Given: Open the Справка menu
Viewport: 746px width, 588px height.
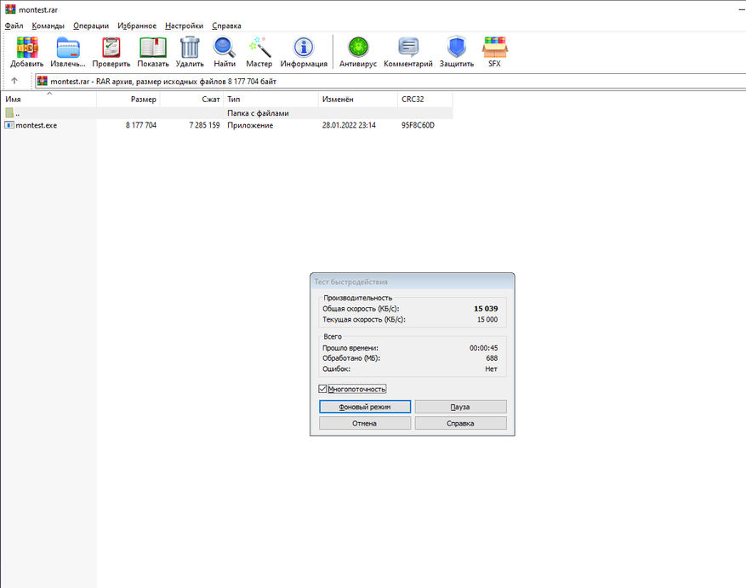Looking at the screenshot, I should point(226,26).
